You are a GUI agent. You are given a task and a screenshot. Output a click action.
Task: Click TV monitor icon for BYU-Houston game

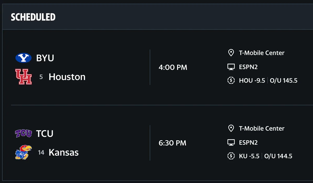pyautogui.click(x=231, y=67)
